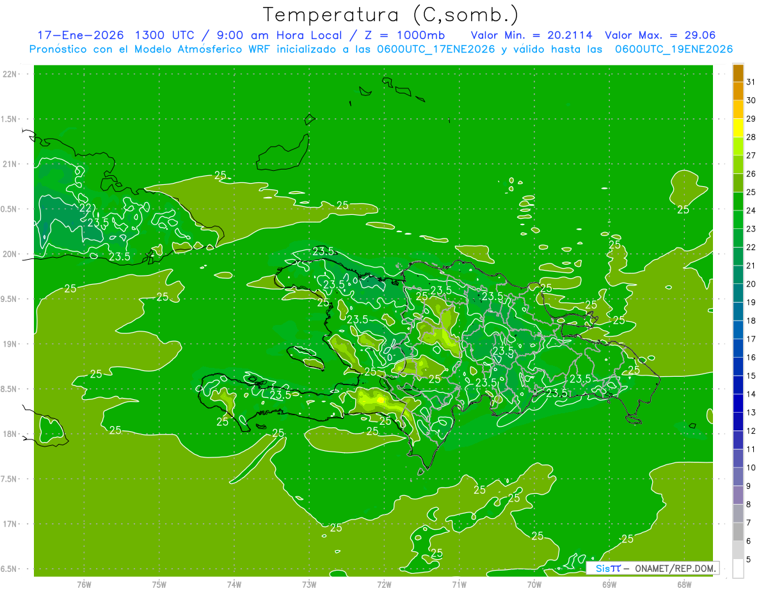Click the legend value "26"
The height and width of the screenshot is (593, 768).
pos(751,173)
